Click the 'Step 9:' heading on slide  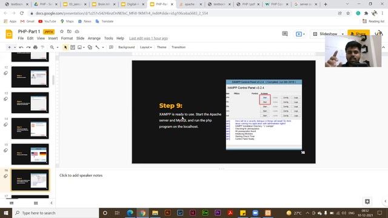[171, 105]
